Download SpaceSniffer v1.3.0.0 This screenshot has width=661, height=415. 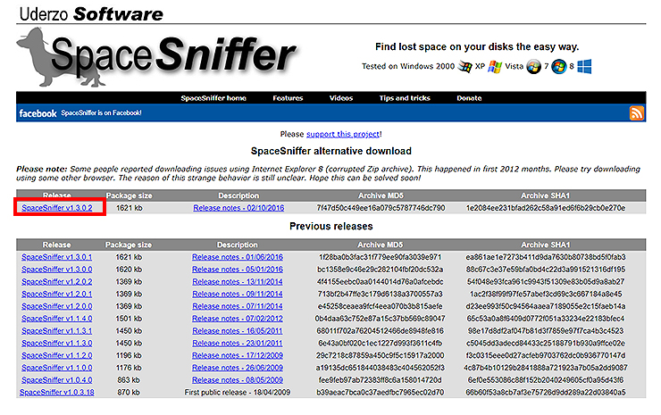(57, 270)
